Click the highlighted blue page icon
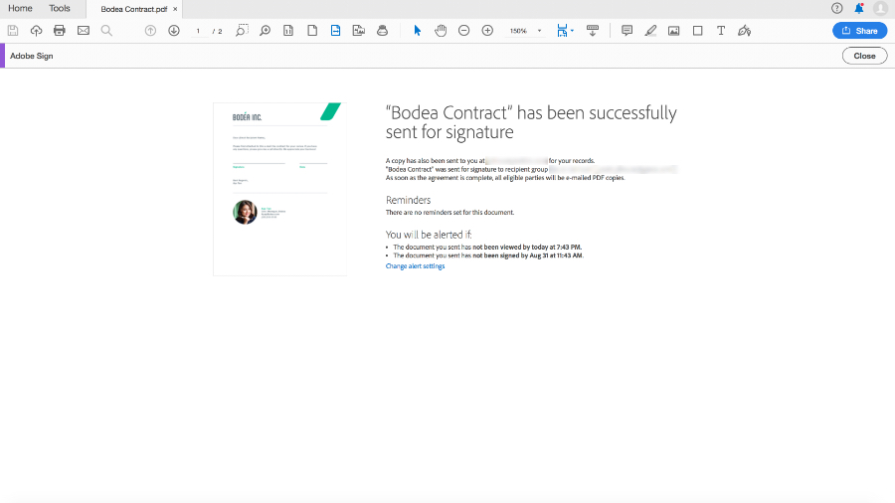Viewport: 895px width, 503px height. pos(336,31)
